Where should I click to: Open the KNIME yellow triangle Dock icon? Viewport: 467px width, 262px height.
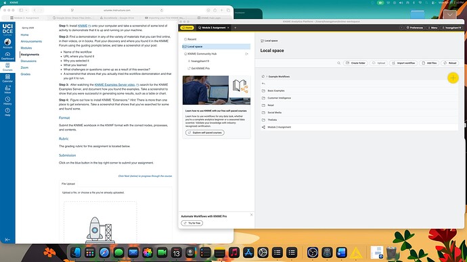356,253
